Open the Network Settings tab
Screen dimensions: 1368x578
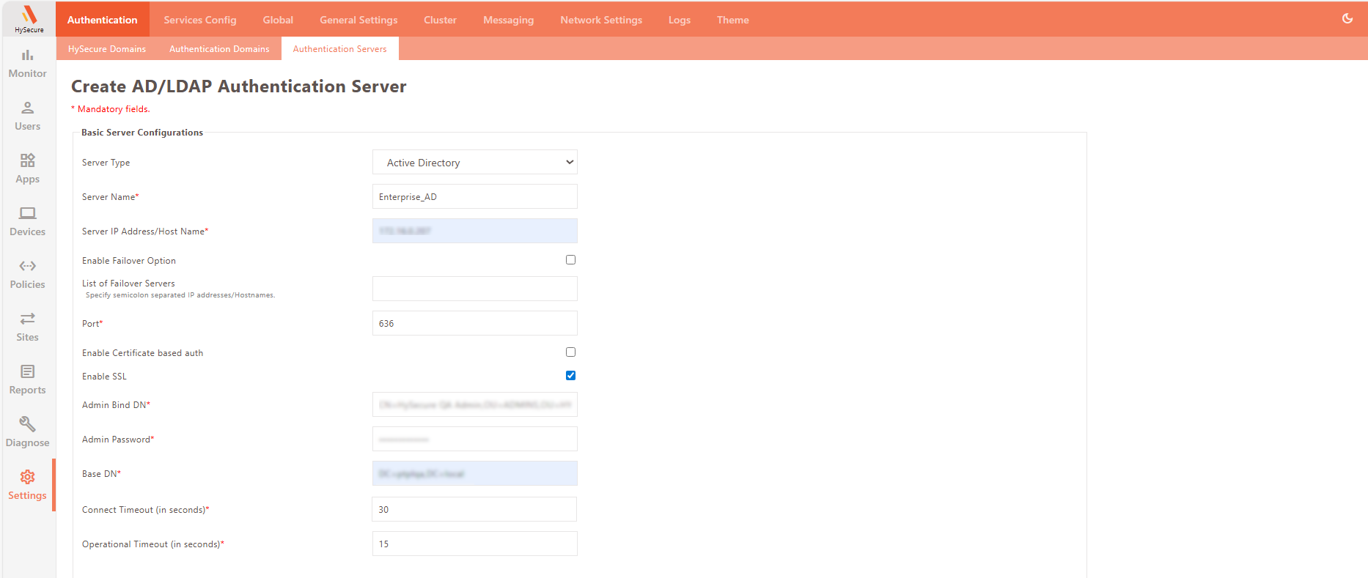[x=600, y=20]
